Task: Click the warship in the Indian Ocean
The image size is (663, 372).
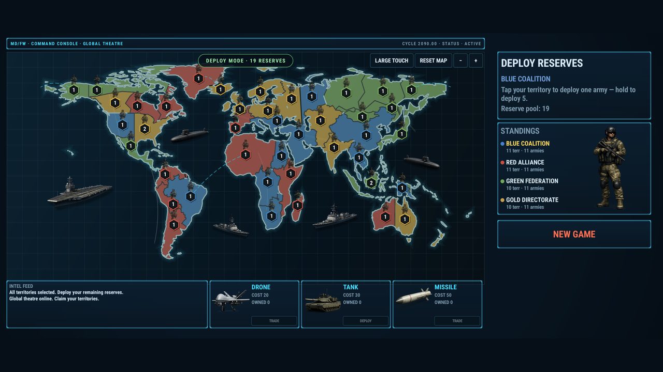Action: click(x=335, y=216)
